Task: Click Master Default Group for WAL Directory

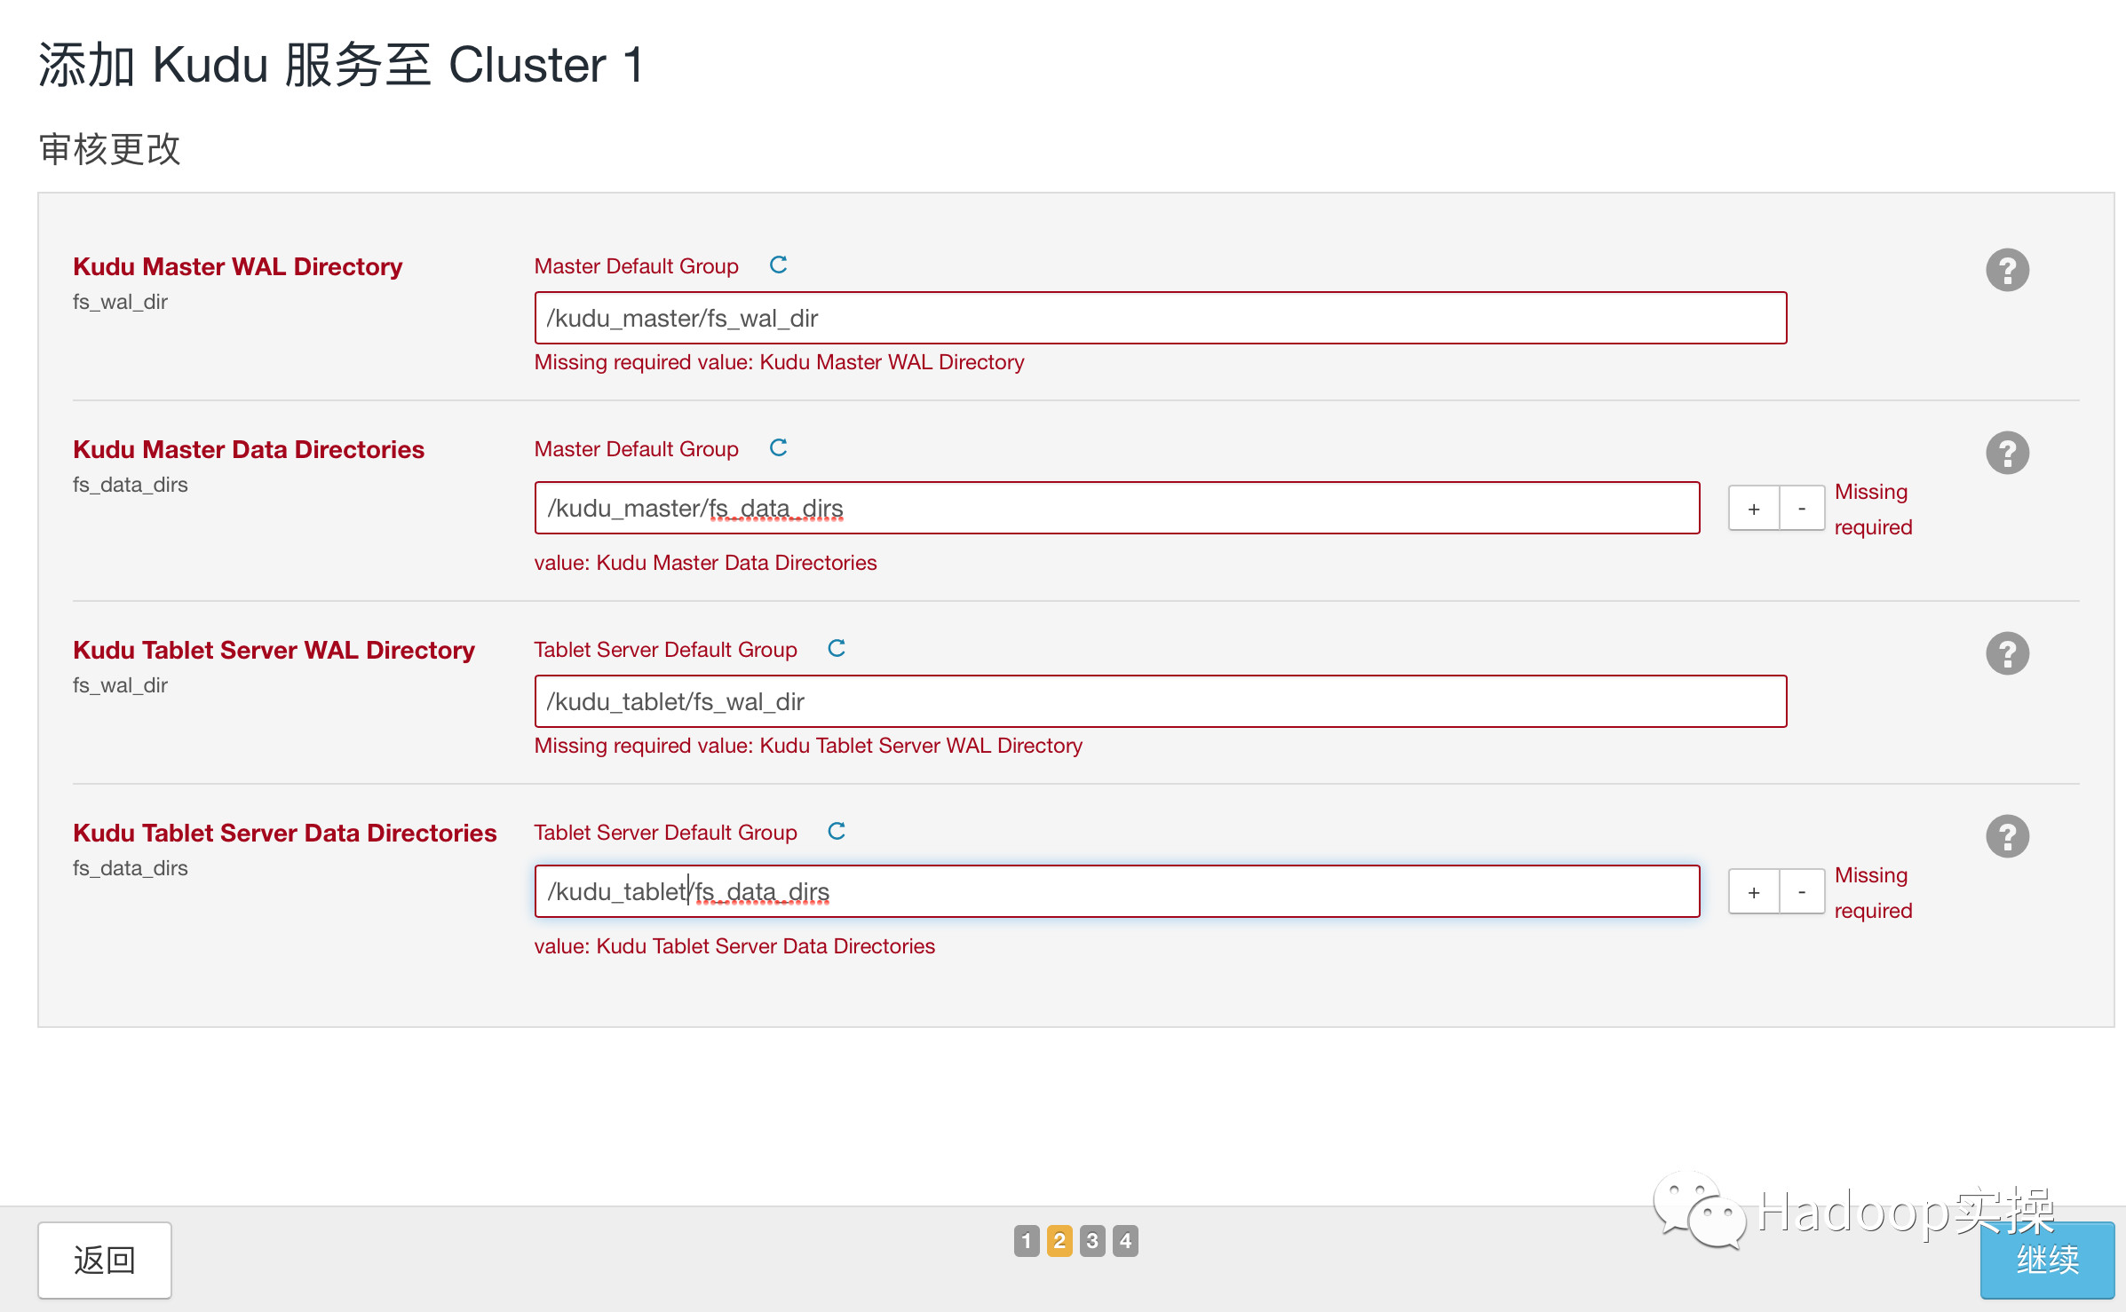Action: tap(636, 266)
